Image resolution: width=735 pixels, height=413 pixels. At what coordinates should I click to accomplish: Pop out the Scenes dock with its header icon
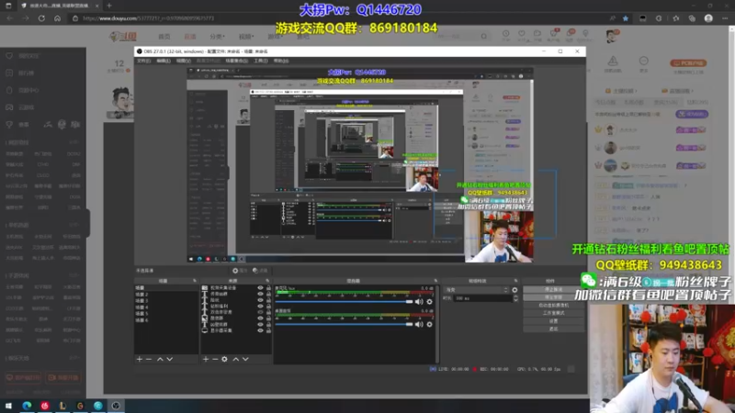(x=195, y=281)
